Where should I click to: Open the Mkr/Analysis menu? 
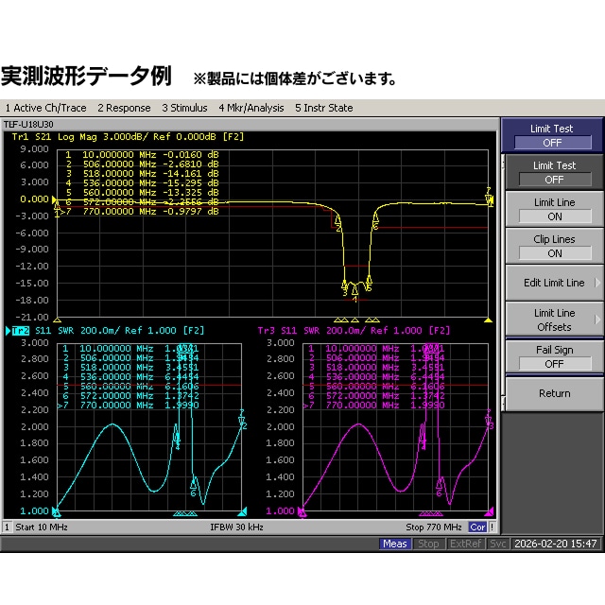(251, 108)
